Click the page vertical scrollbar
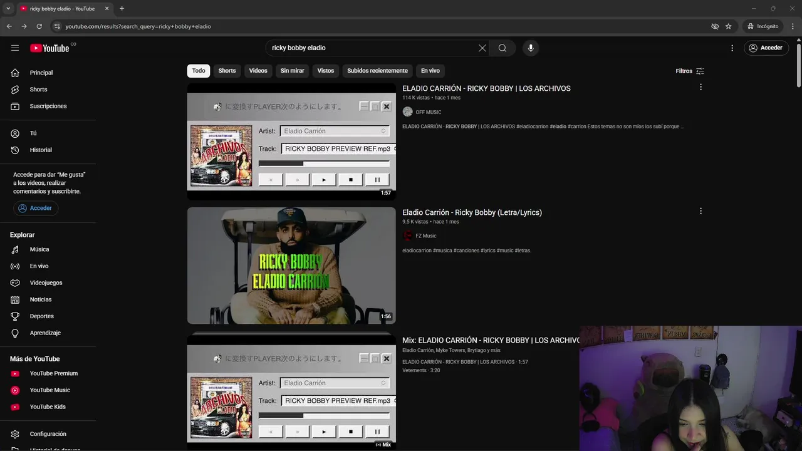 [798, 65]
